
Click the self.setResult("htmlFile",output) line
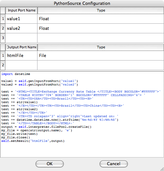point(33,141)
